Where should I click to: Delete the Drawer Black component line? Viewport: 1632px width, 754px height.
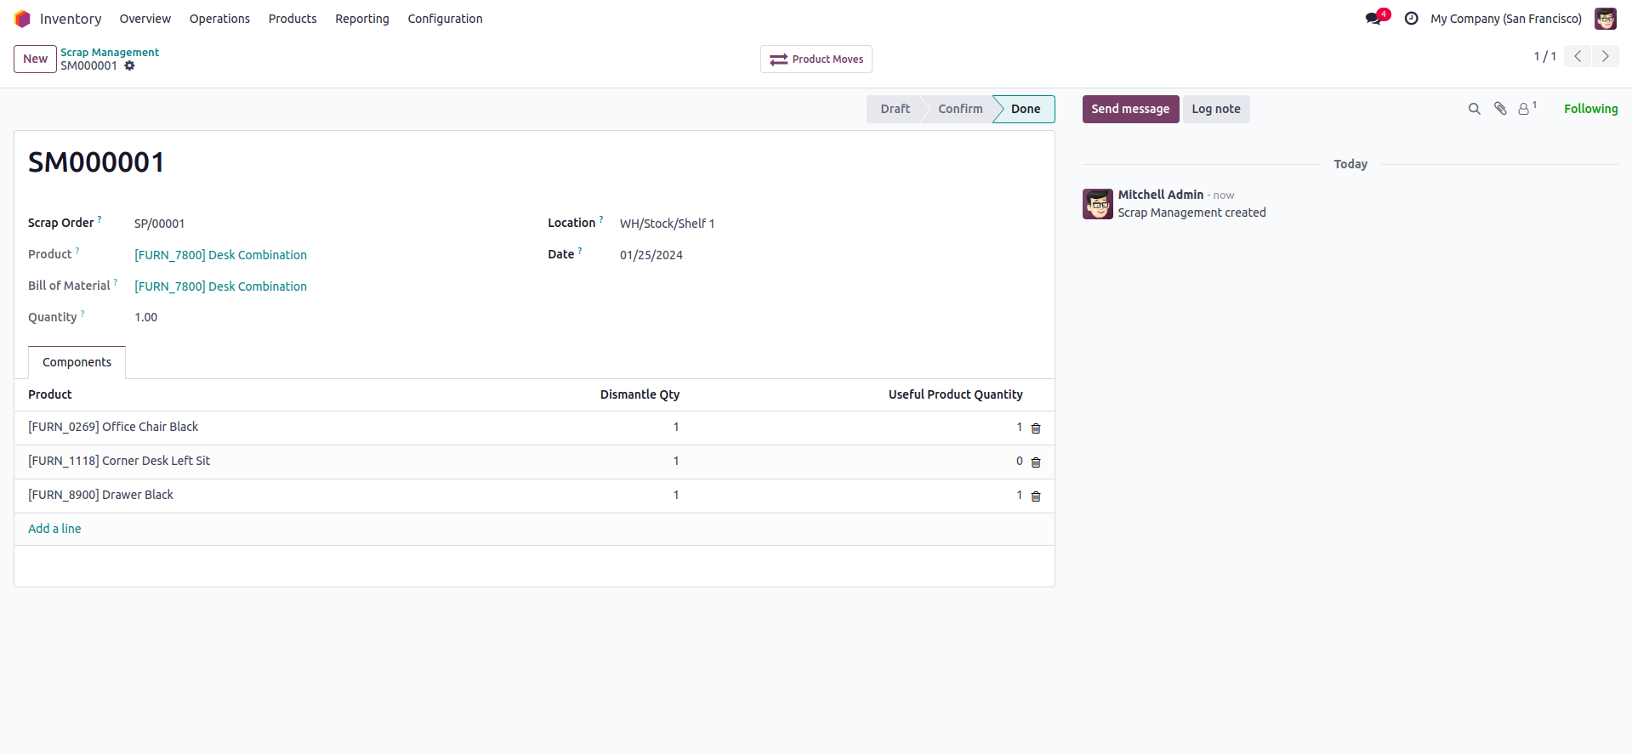click(x=1036, y=496)
